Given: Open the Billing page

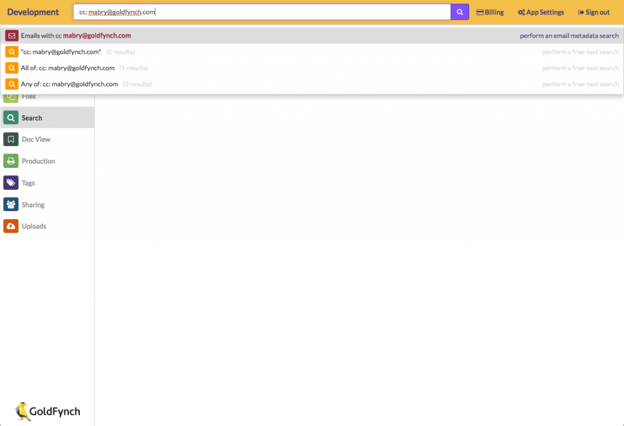Looking at the screenshot, I should tap(490, 12).
